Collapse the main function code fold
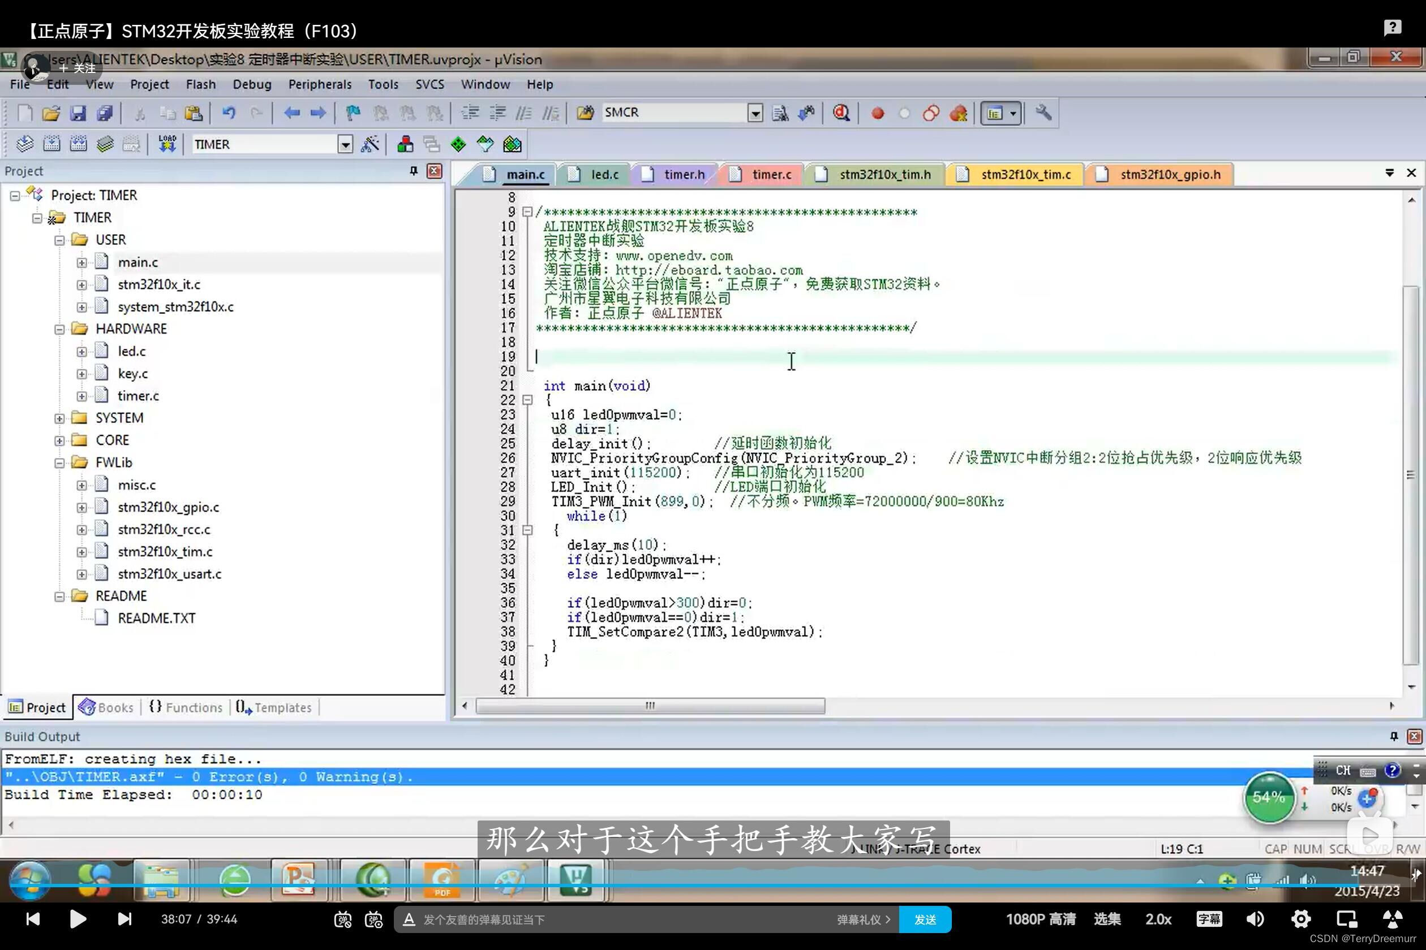The width and height of the screenshot is (1426, 950). tap(527, 400)
